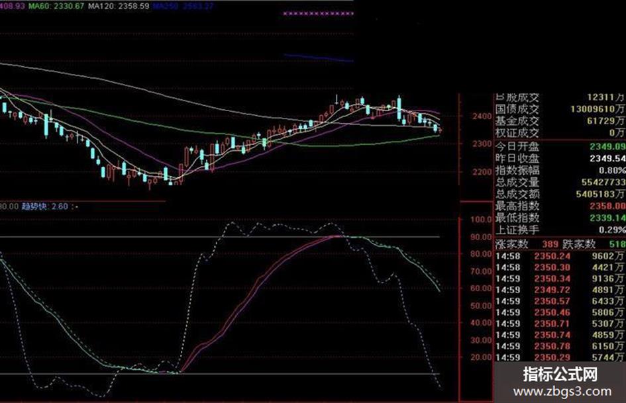Click the 最低指数 label

517,218
